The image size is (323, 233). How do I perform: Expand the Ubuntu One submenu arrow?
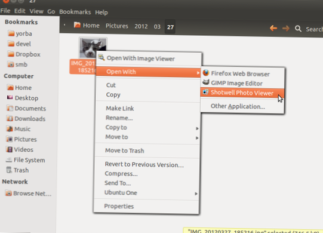coord(196,194)
